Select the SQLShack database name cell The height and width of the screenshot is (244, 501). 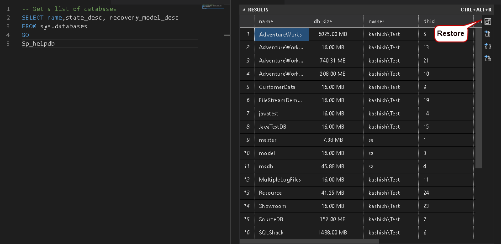pyautogui.click(x=281, y=233)
